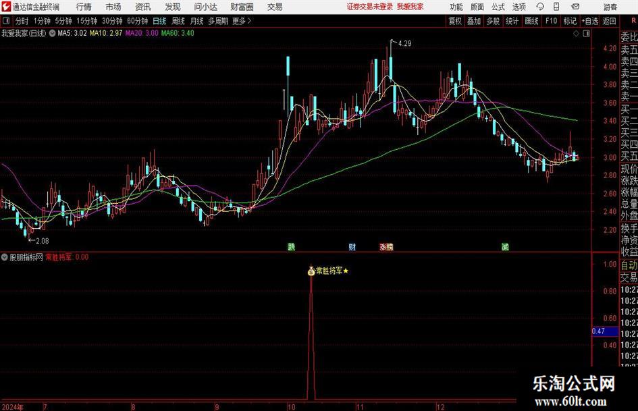Click the TongDaXin red logo icon
Image resolution: width=638 pixels, height=411 pixels.
[x=6, y=7]
